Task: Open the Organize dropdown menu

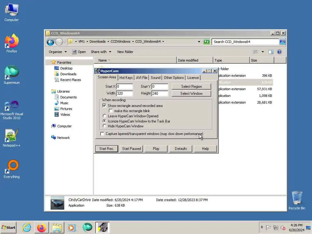Action: click(58, 52)
